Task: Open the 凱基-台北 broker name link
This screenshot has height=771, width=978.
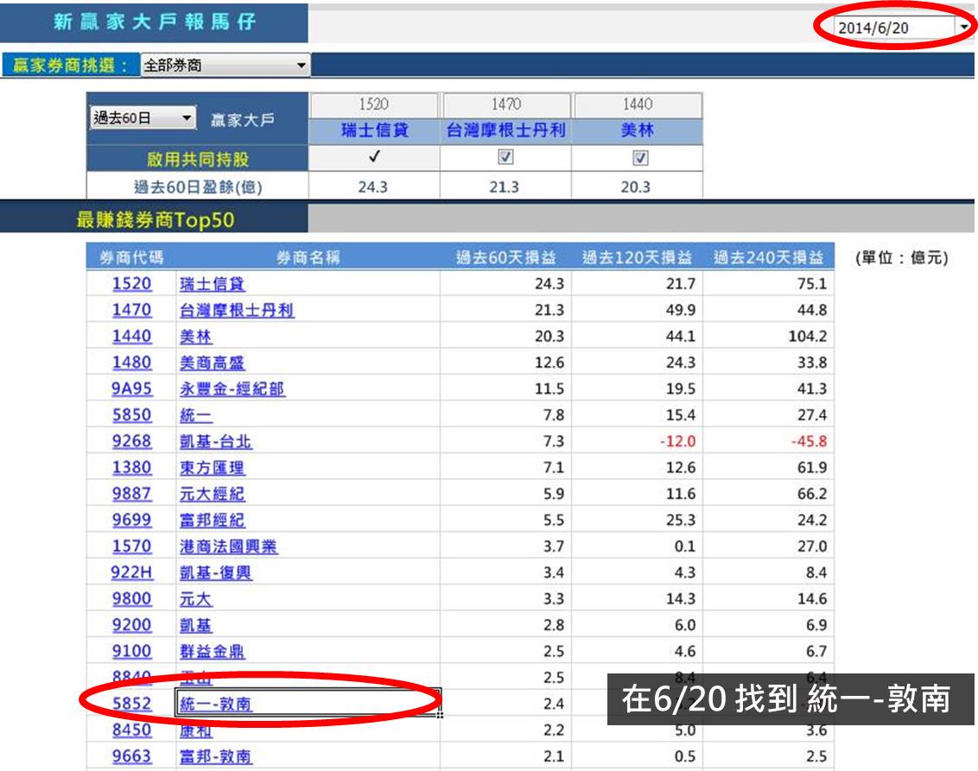Action: (x=216, y=441)
